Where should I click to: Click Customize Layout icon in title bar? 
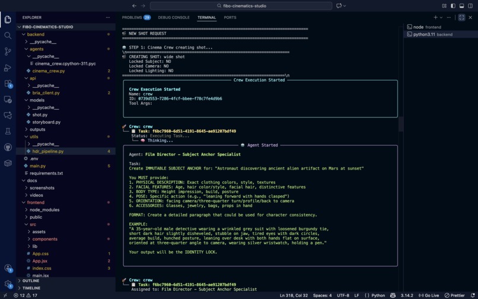[x=444, y=6]
